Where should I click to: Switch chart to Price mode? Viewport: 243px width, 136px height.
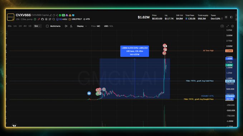(93, 26)
